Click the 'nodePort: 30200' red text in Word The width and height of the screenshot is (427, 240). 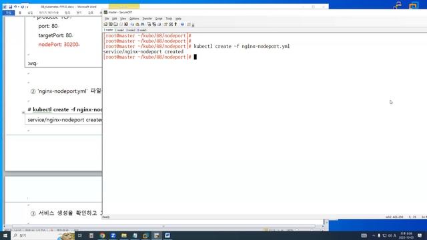tap(59, 45)
